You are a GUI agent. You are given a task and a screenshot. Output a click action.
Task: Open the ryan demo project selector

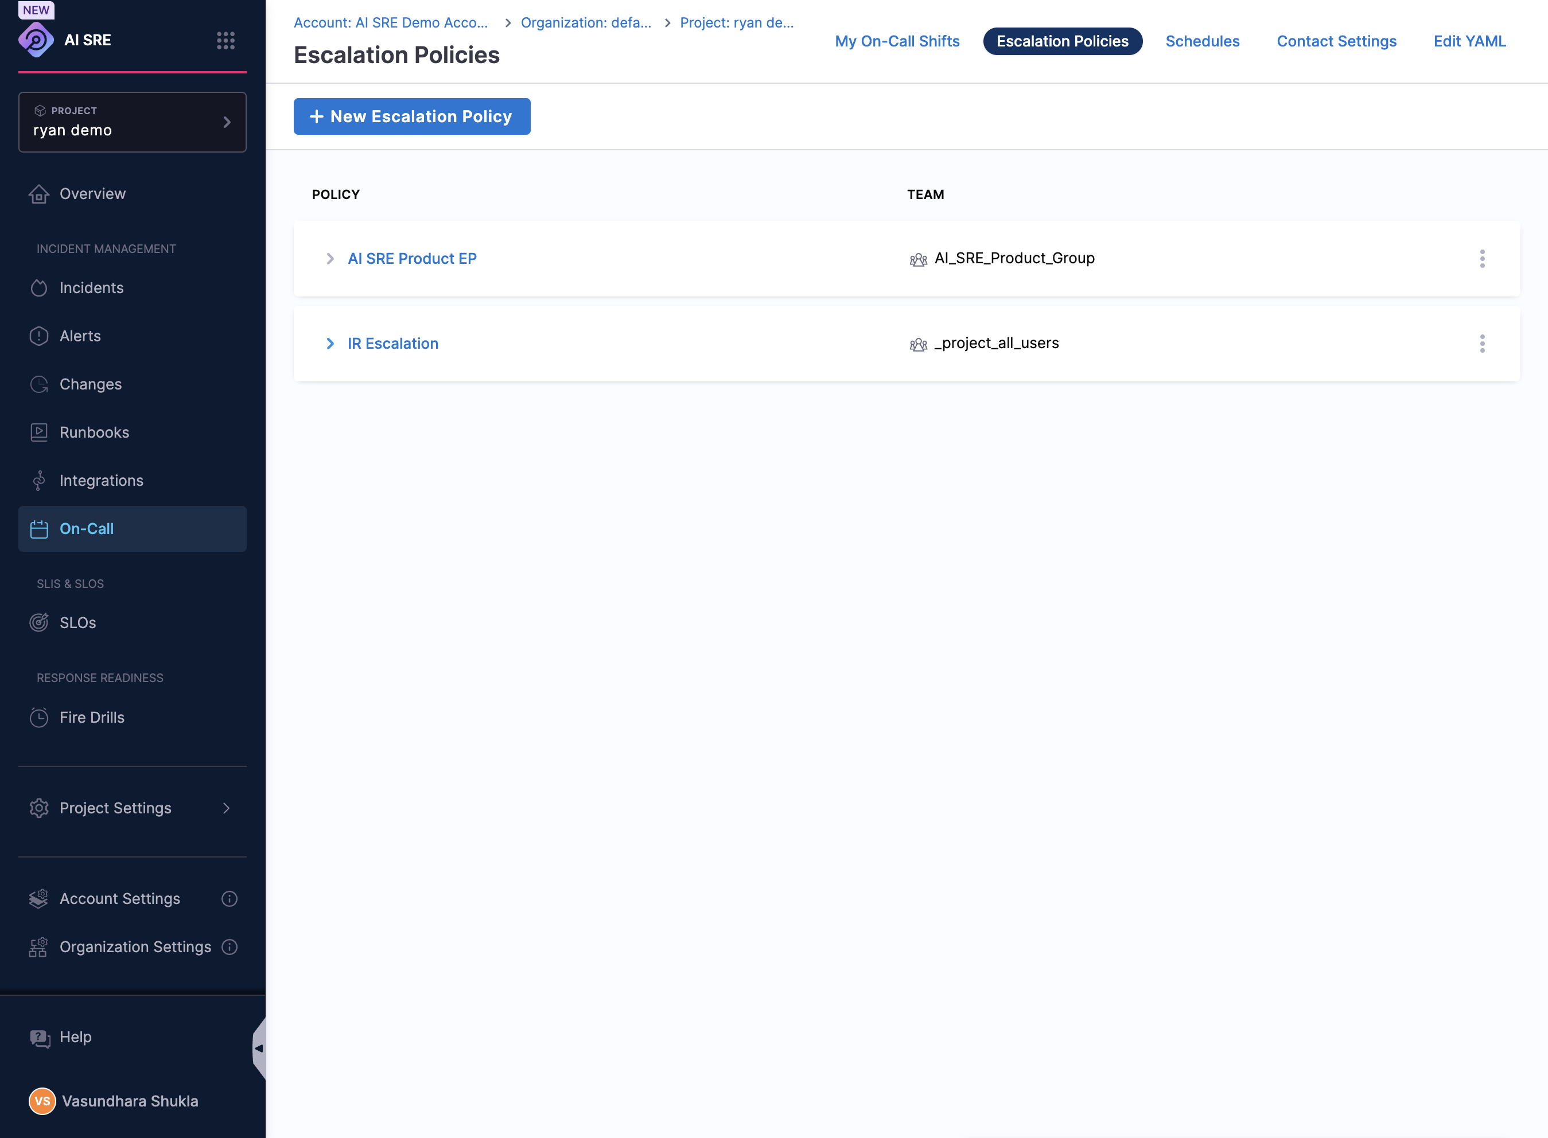pos(133,122)
